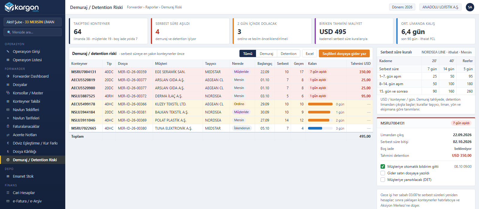Click the arrows icon beside Acente Notları
Viewport: 479px width, 209px height.
tap(8, 135)
